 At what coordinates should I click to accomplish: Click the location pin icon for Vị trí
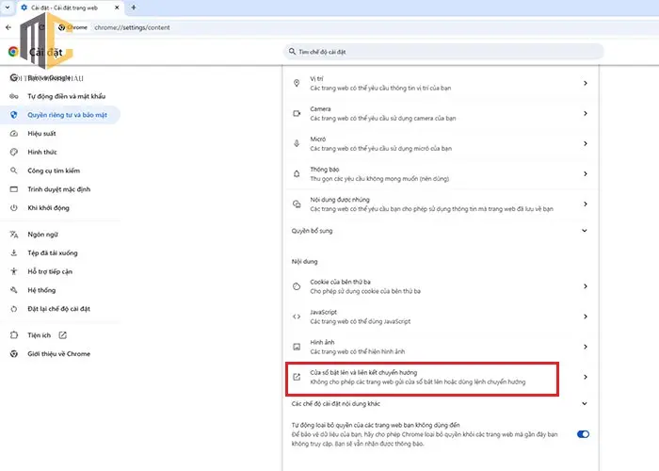tap(297, 83)
